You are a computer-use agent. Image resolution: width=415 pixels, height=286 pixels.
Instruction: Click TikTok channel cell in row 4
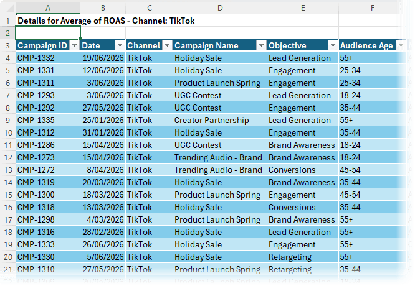150,58
